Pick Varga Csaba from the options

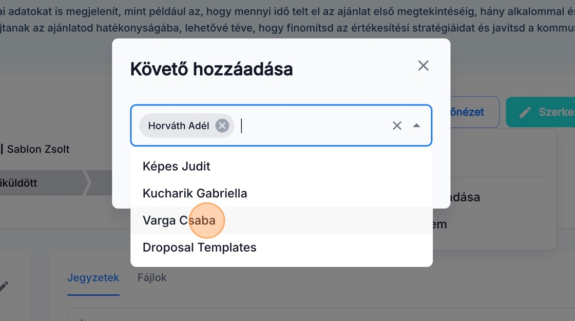click(179, 220)
